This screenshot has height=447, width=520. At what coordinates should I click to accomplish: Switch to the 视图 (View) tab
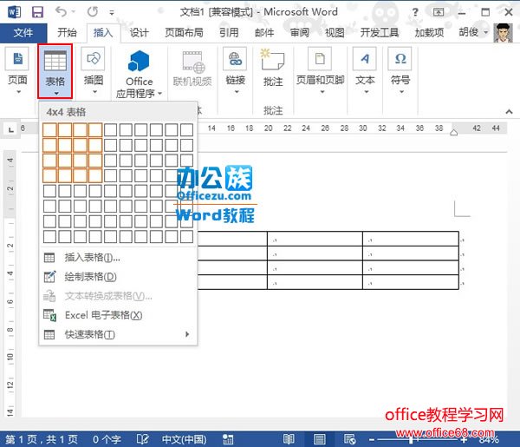[335, 32]
